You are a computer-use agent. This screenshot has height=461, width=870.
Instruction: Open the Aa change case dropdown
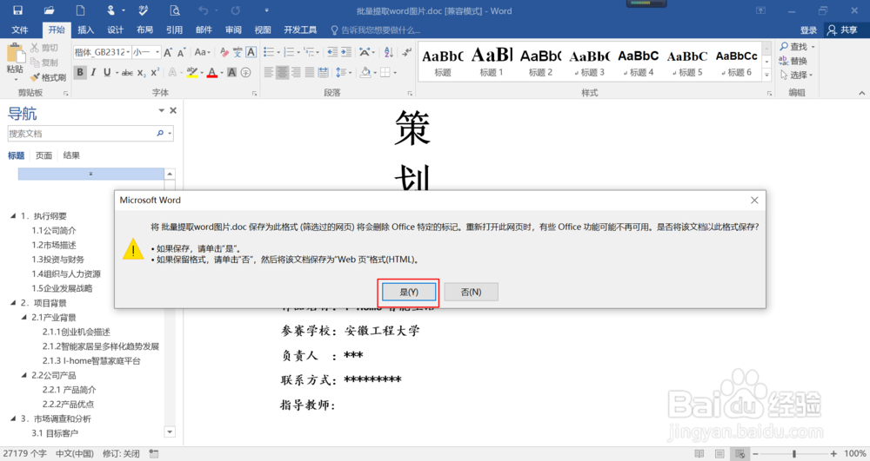tap(202, 53)
